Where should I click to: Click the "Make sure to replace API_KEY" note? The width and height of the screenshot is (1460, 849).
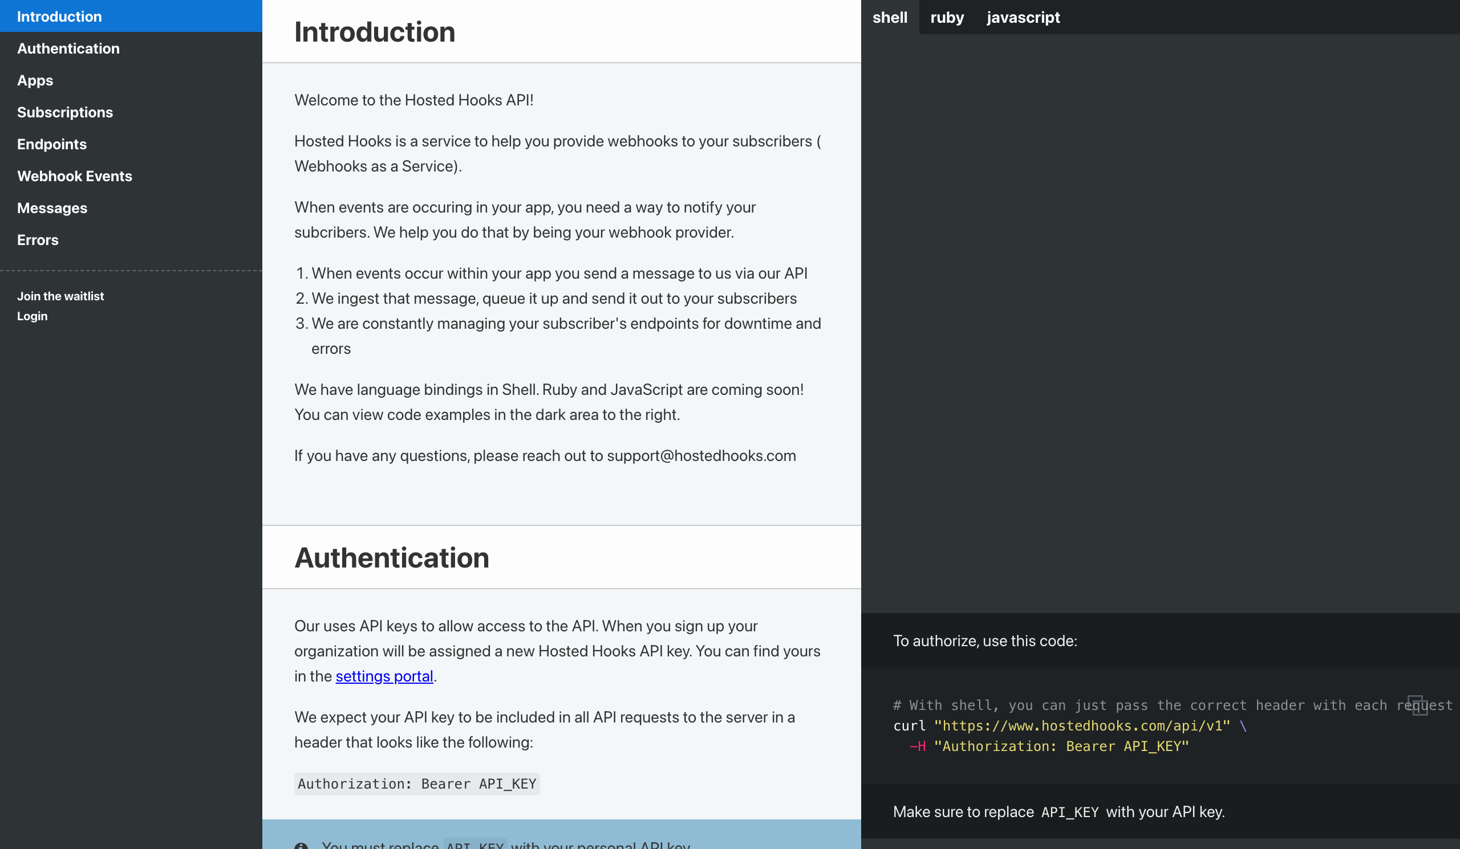click(1058, 811)
